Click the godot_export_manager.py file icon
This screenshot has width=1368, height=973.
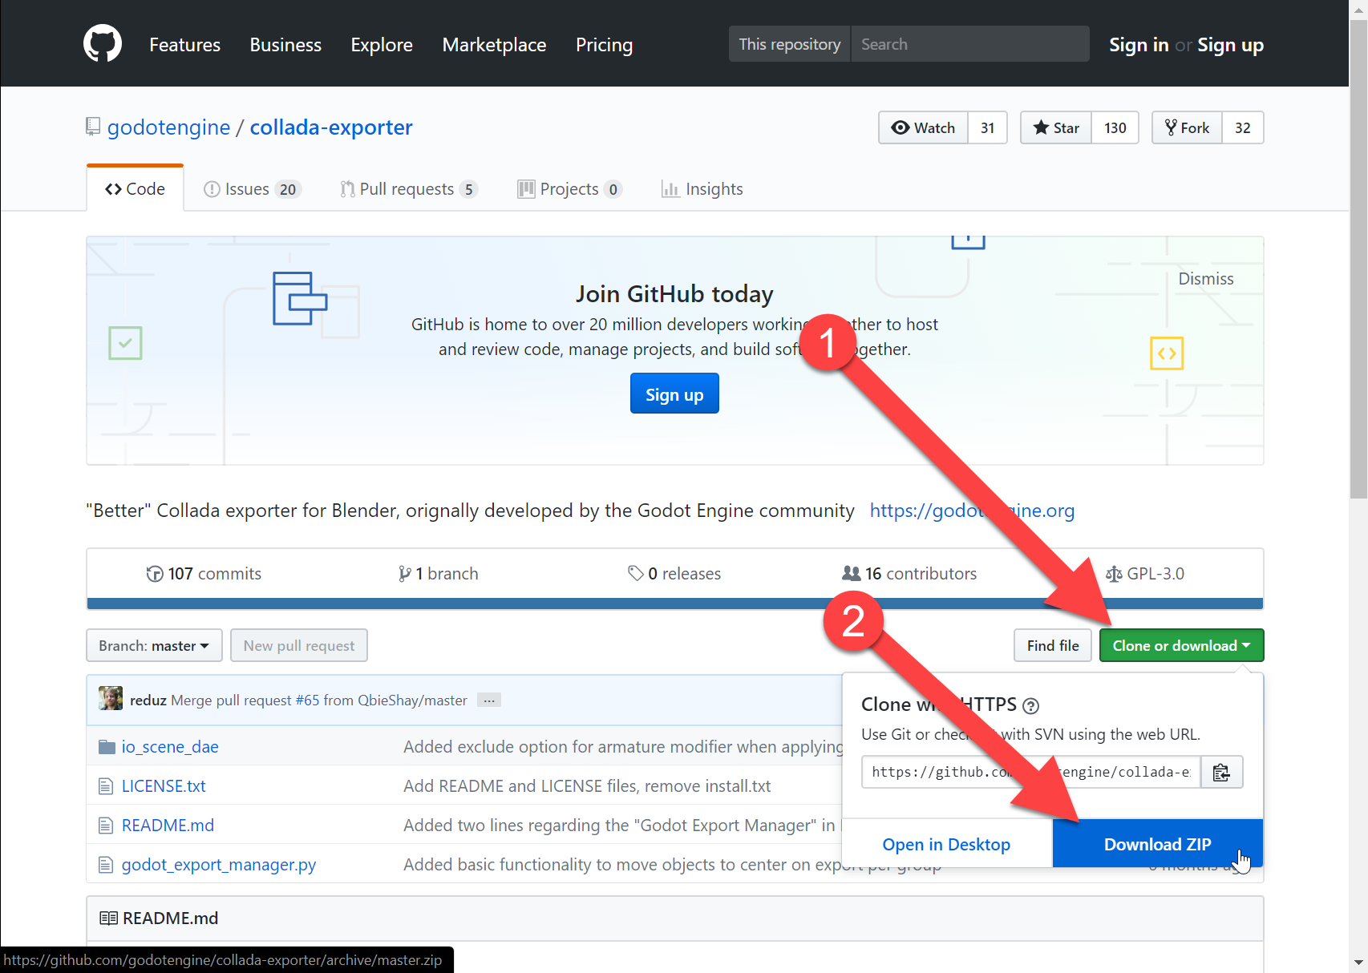[x=106, y=865]
